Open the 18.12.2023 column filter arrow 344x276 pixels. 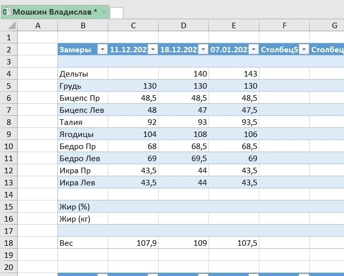203,49
